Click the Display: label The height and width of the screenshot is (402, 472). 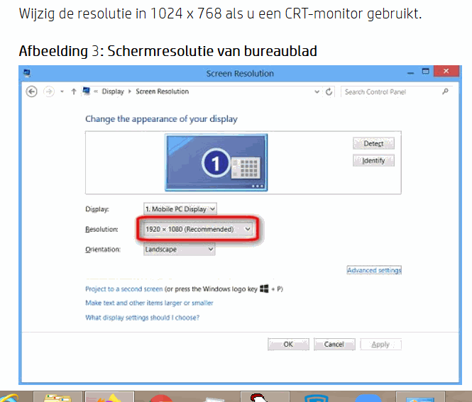point(97,209)
